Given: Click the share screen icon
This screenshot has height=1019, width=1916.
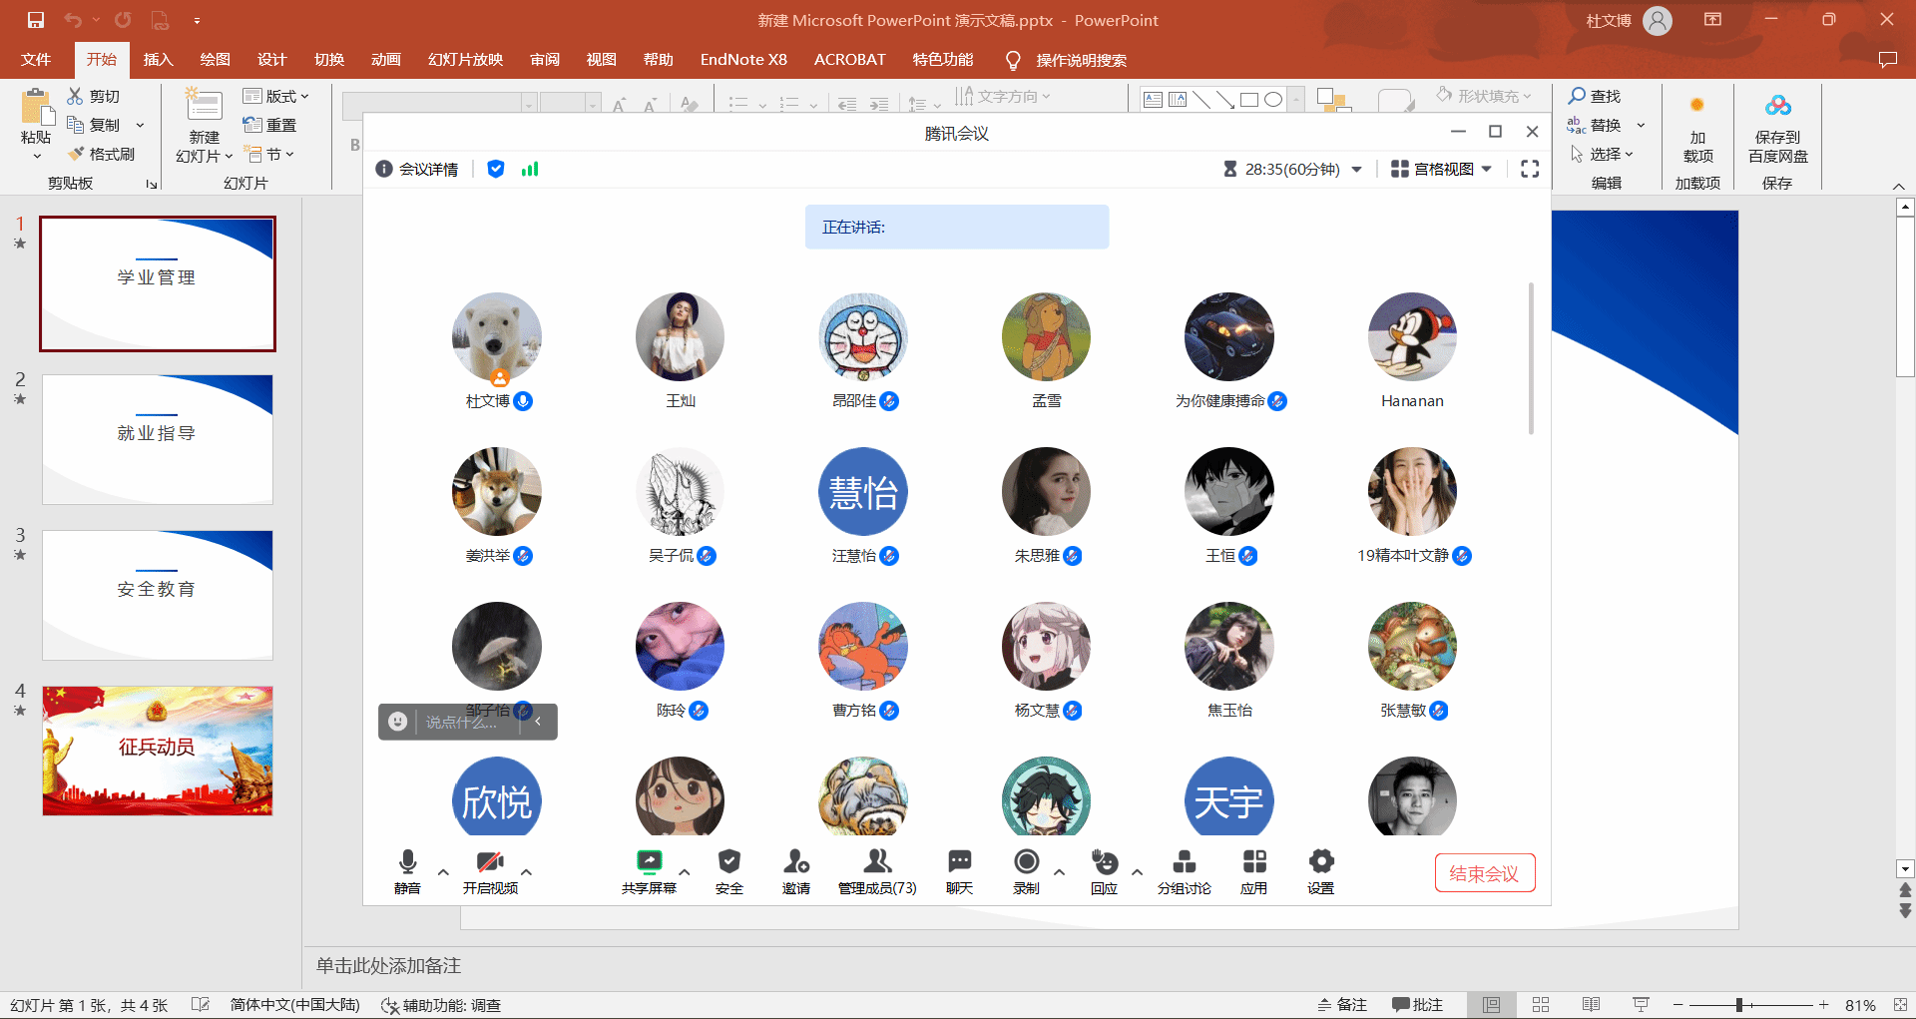Looking at the screenshot, I should pyautogui.click(x=649, y=862).
